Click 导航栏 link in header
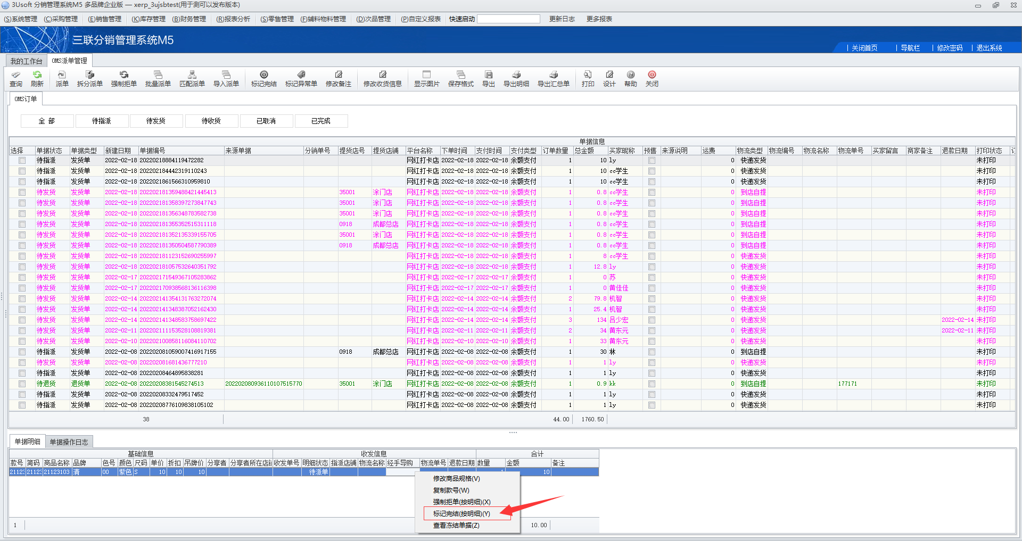 pyautogui.click(x=910, y=48)
